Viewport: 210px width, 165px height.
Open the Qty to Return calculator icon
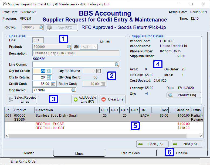click(49, 77)
